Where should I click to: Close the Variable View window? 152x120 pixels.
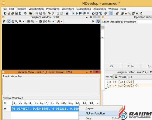pyautogui.click(x=97, y=72)
